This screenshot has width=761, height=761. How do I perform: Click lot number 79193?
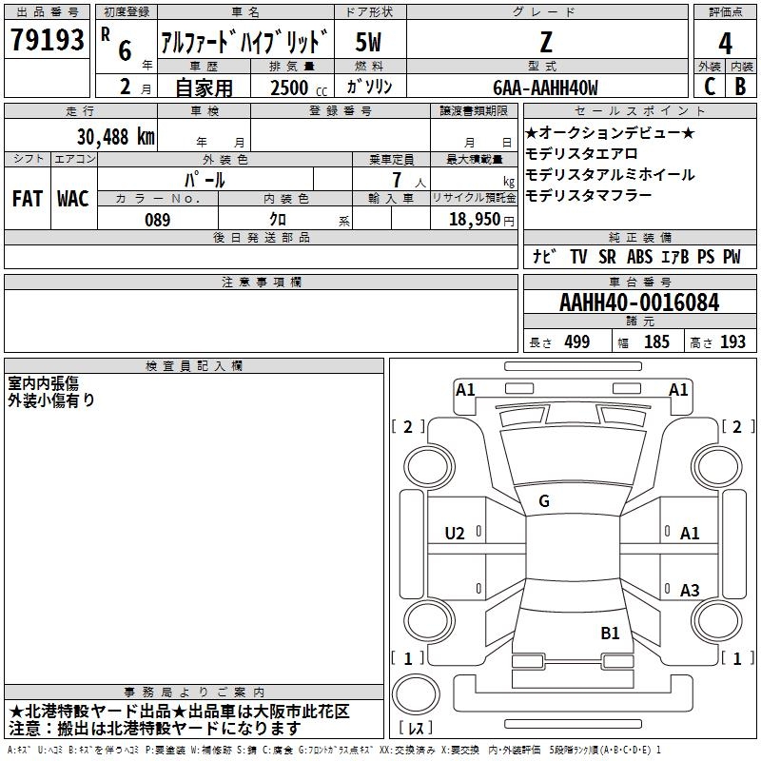coord(47,39)
